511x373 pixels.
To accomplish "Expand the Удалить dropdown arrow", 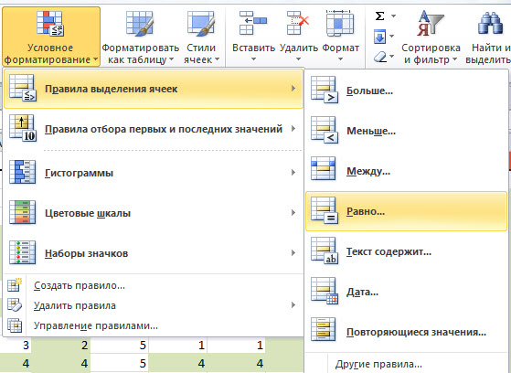I will coord(299,59).
